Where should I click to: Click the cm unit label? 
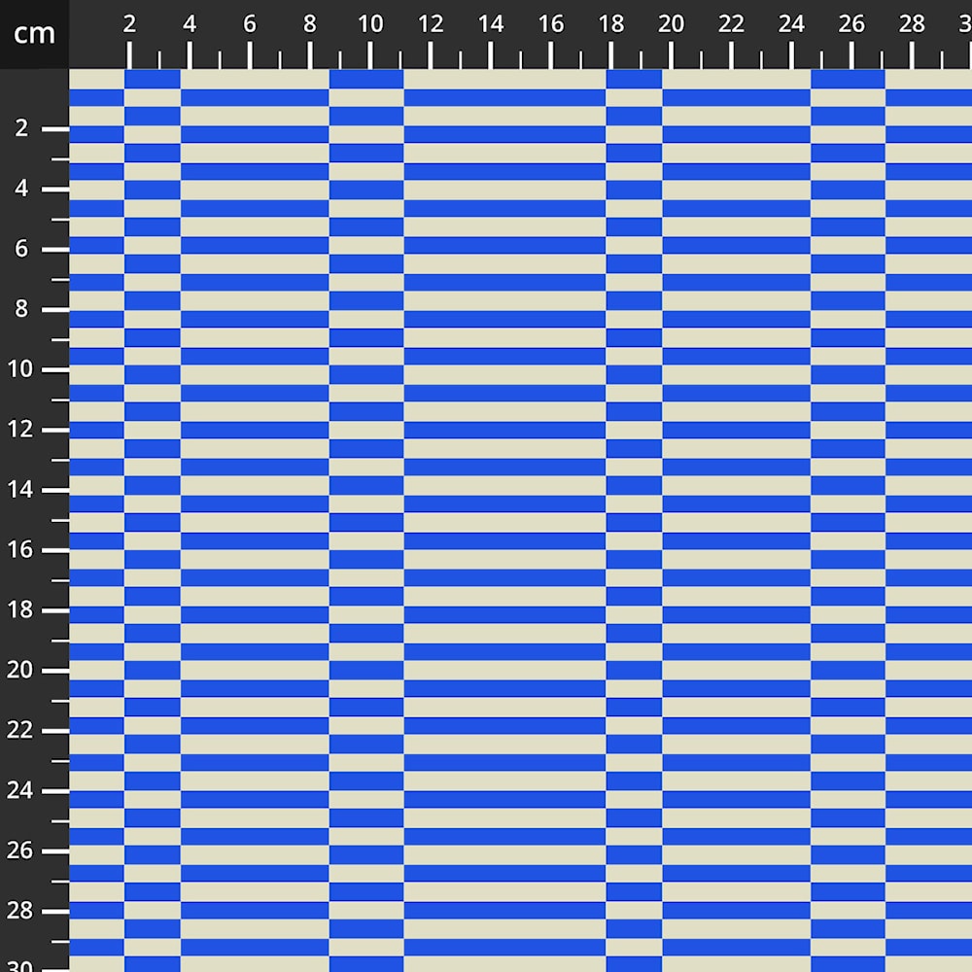click(x=34, y=34)
